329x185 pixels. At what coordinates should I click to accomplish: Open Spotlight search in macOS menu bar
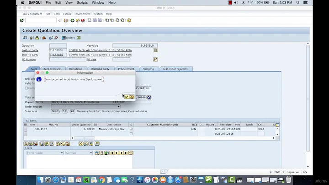coord(298,3)
